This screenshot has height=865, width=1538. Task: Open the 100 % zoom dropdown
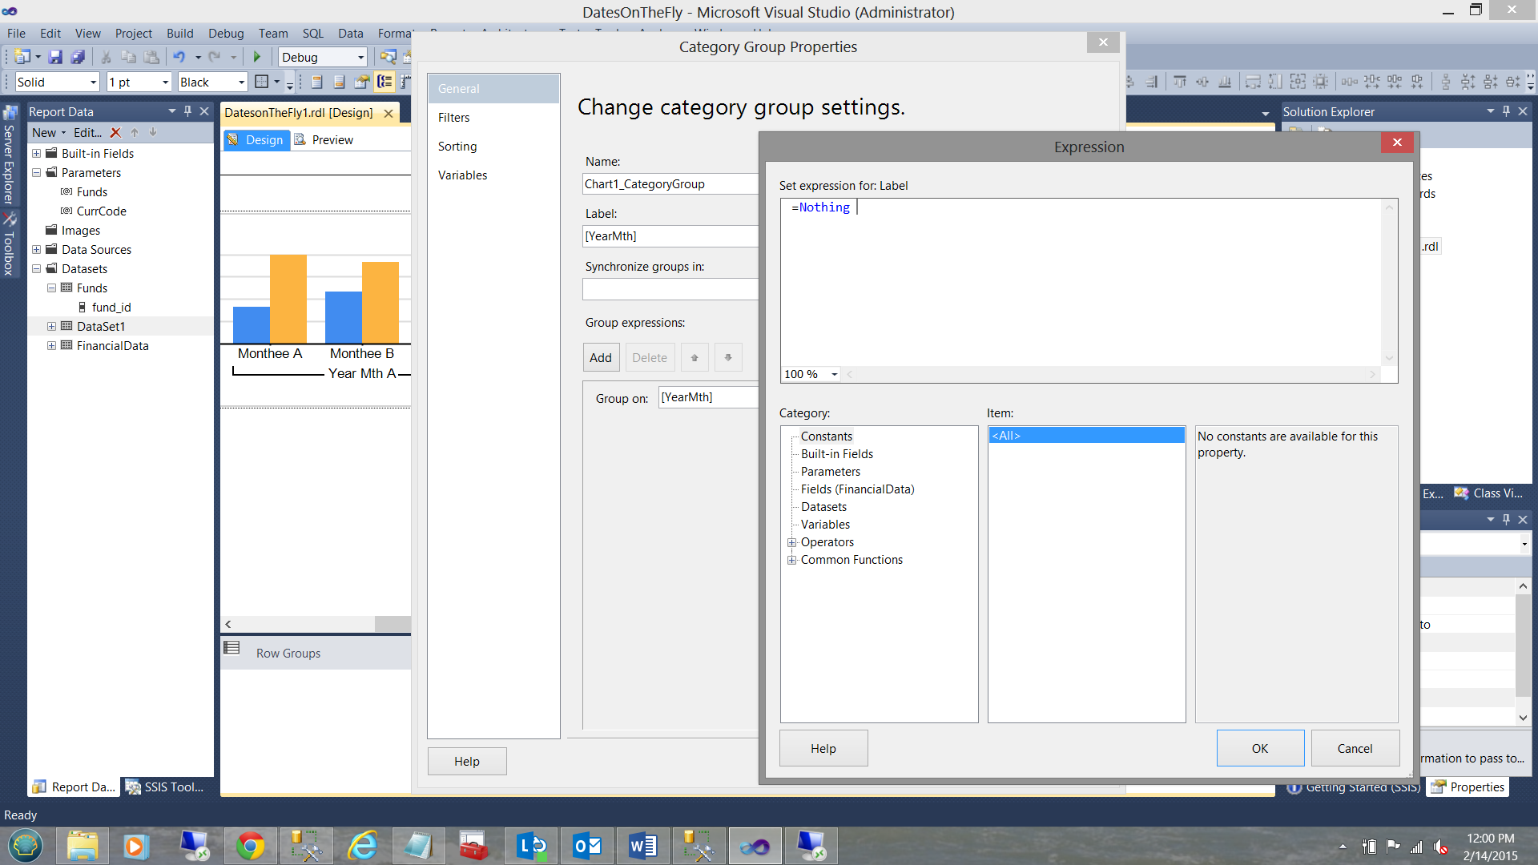coord(834,374)
